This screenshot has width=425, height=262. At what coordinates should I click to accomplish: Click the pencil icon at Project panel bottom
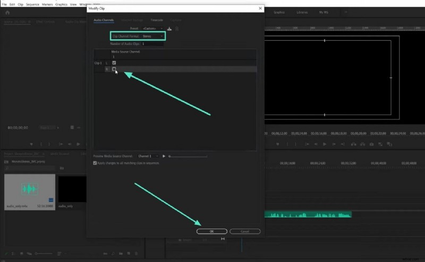pyautogui.click(x=7, y=253)
